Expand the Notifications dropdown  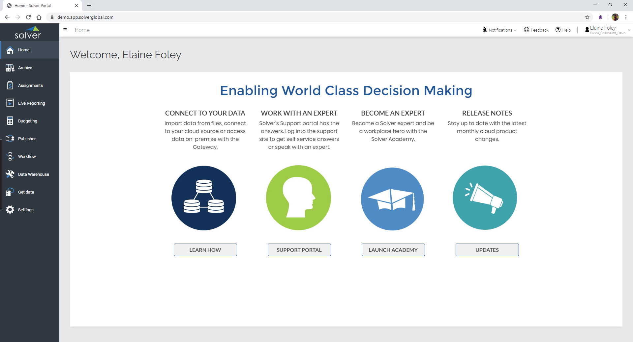pos(499,30)
